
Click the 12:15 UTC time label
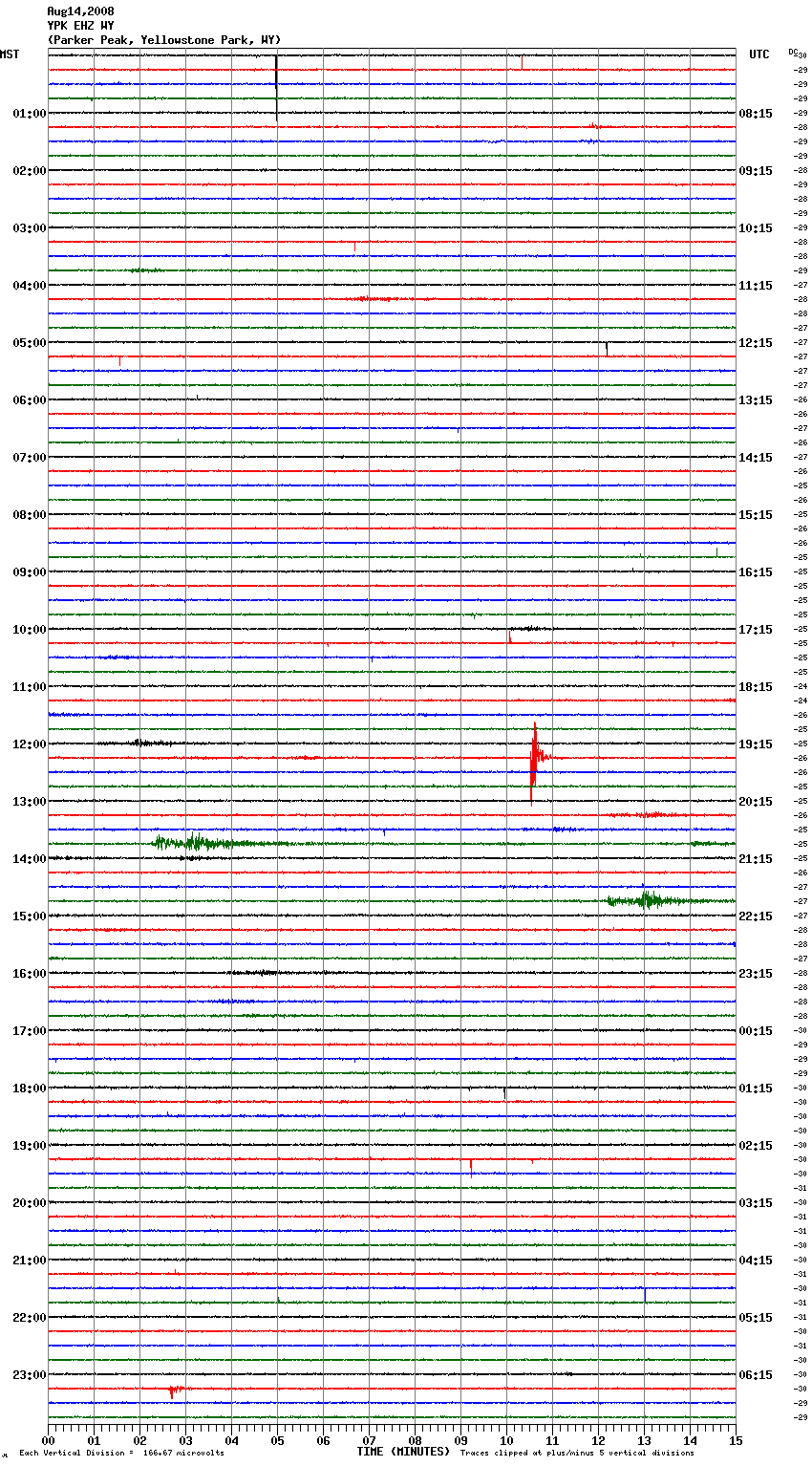coord(756,343)
